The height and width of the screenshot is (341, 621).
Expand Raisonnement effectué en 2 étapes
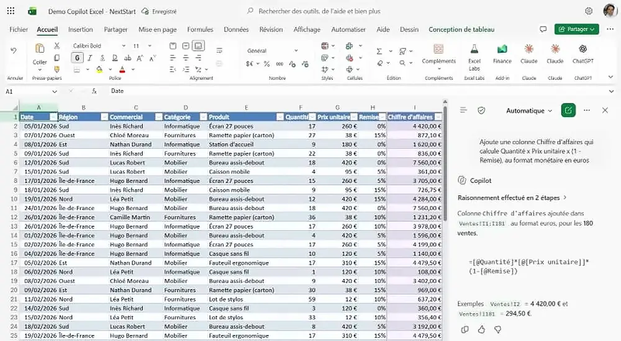(512, 197)
